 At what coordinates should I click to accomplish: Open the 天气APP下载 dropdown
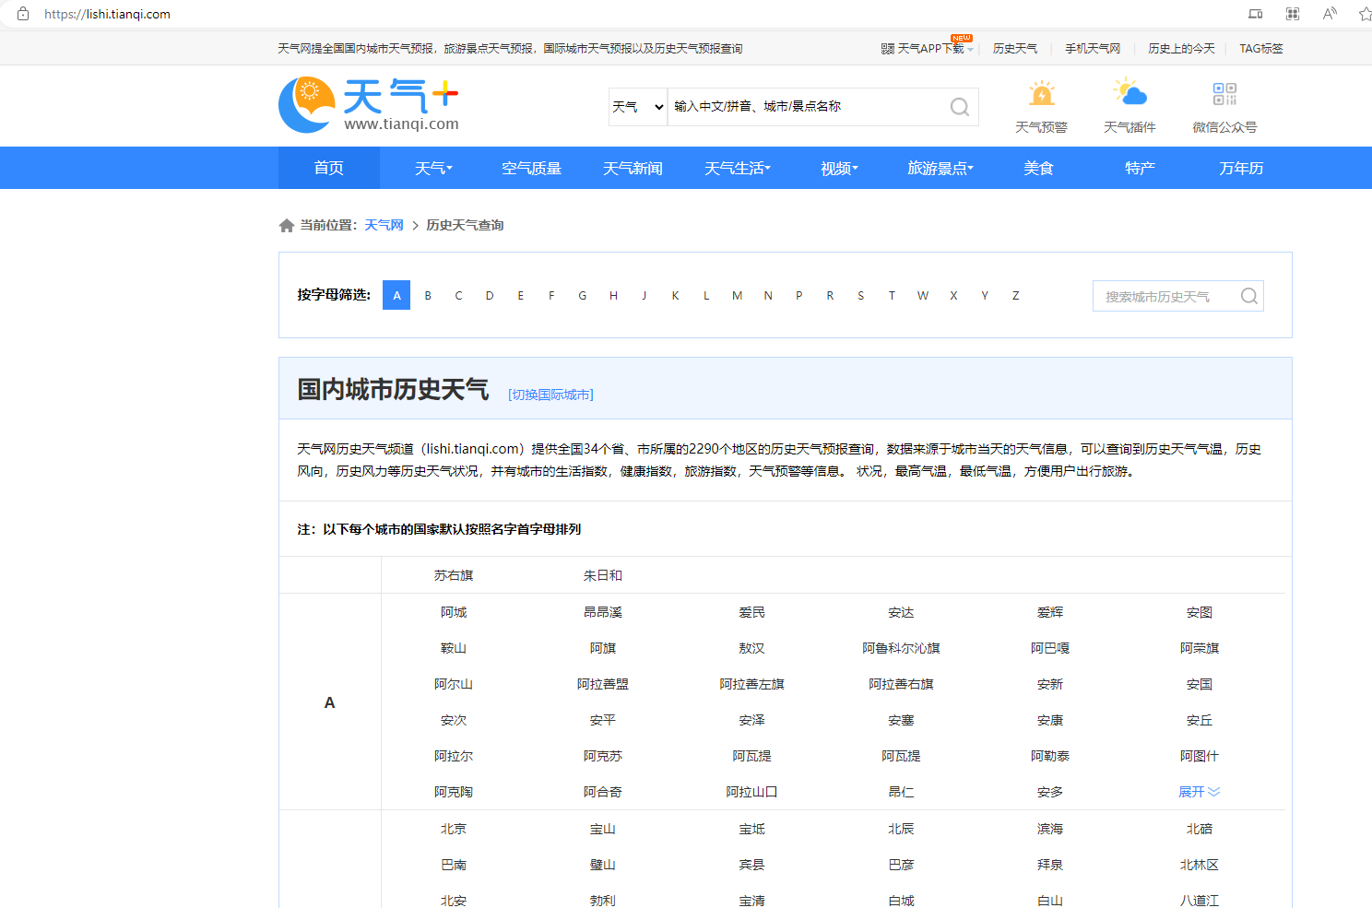tap(927, 49)
